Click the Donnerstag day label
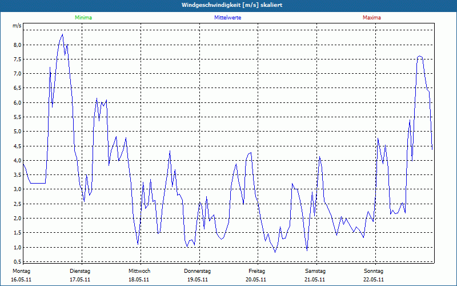The height and width of the screenshot is (286, 457). (197, 271)
